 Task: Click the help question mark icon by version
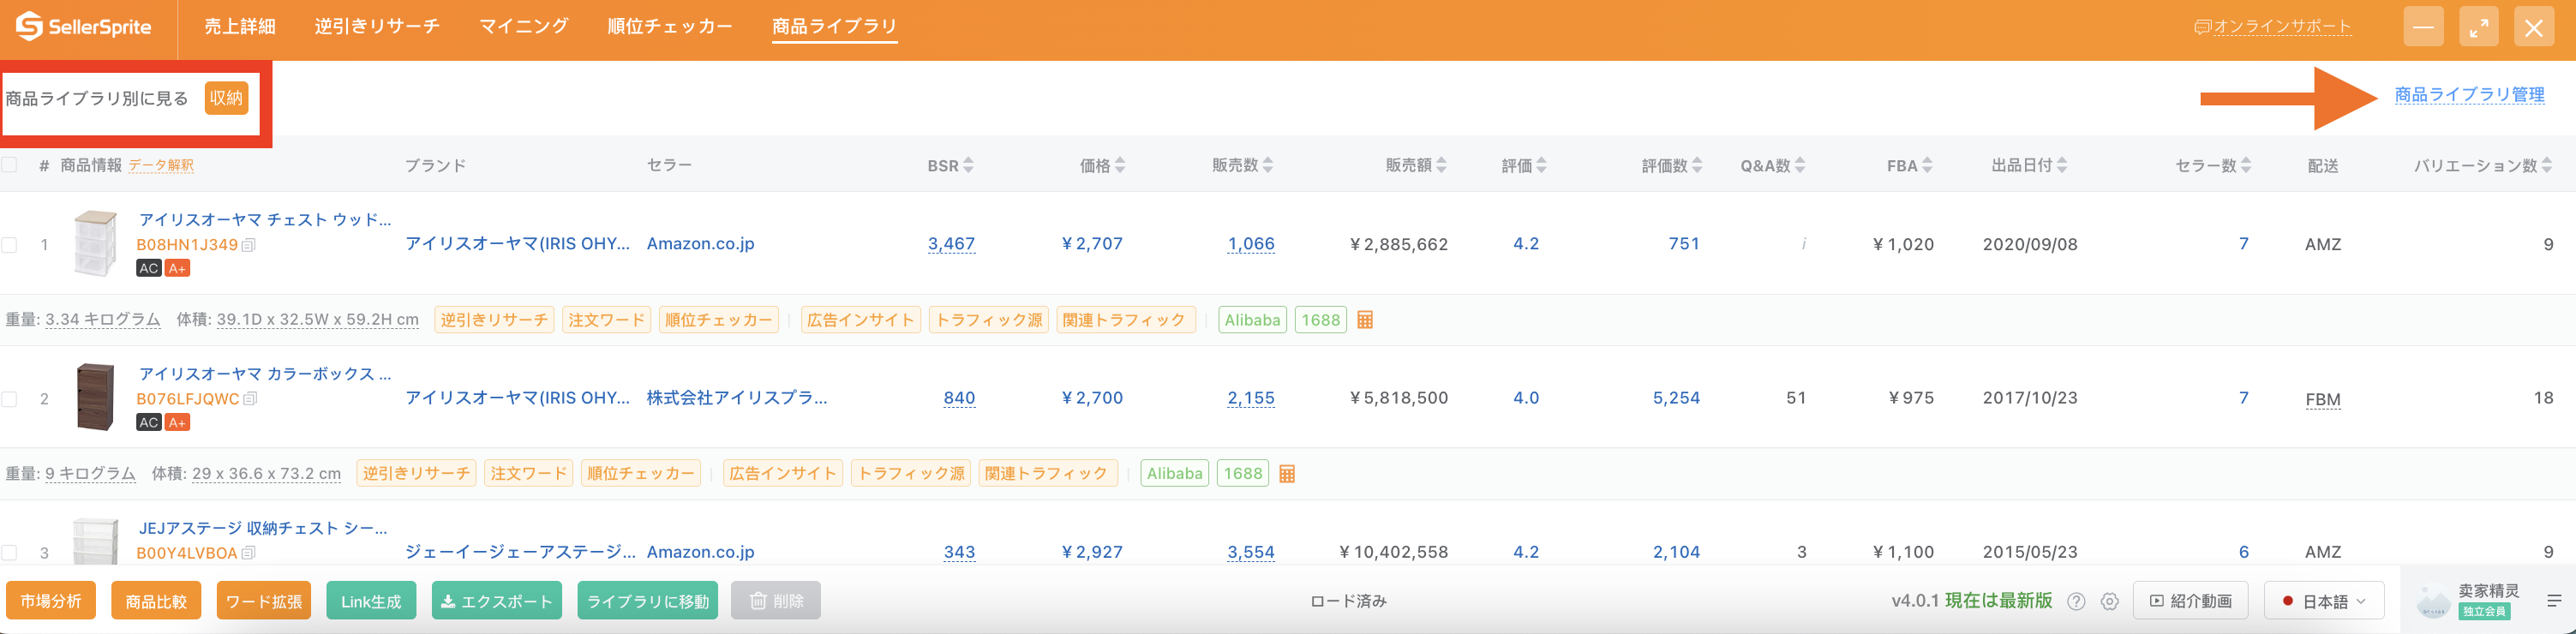pyautogui.click(x=2076, y=601)
